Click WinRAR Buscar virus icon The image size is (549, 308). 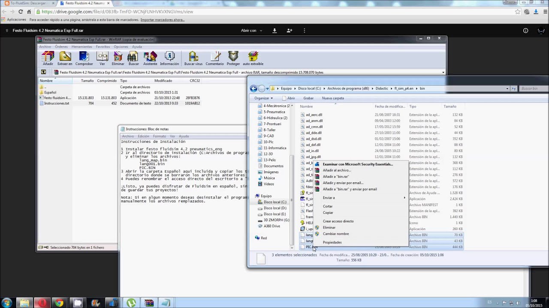(193, 57)
